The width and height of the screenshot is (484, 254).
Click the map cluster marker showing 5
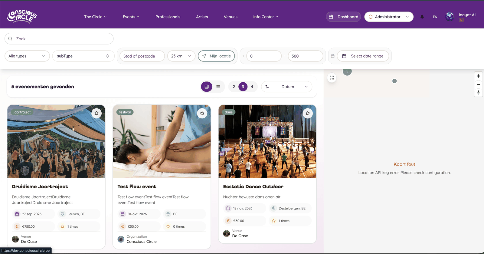(347, 71)
